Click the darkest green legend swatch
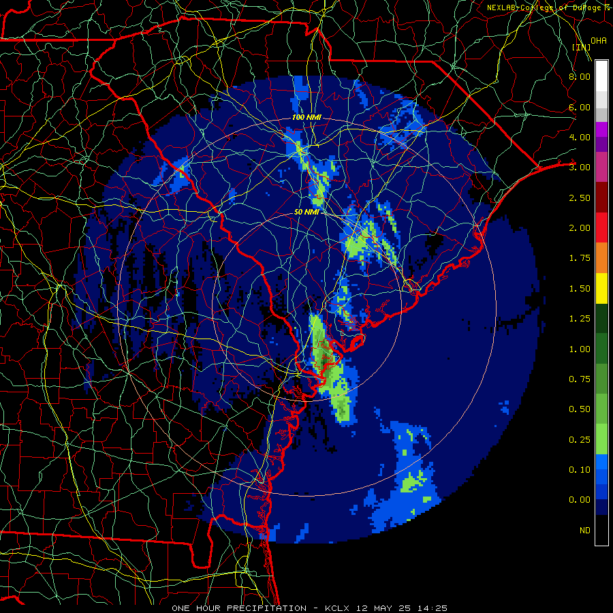Image resolution: width=613 pixels, height=613 pixels. click(601, 319)
